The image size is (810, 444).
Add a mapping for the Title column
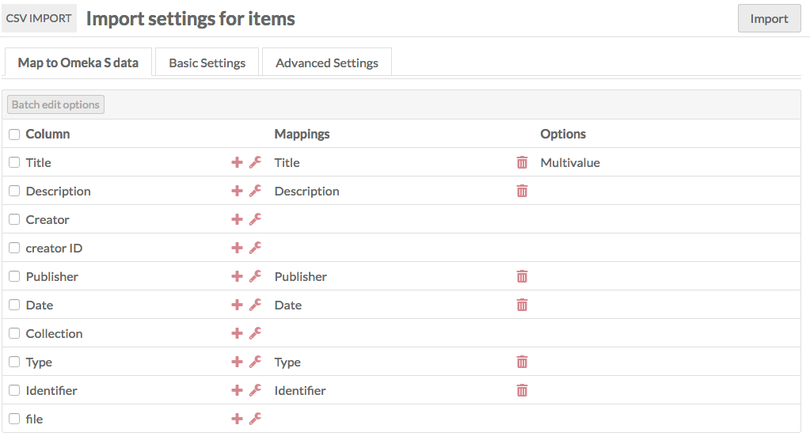point(237,162)
